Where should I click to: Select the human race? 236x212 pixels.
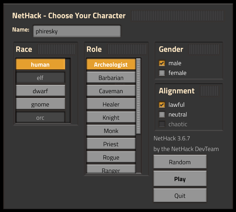(40, 64)
